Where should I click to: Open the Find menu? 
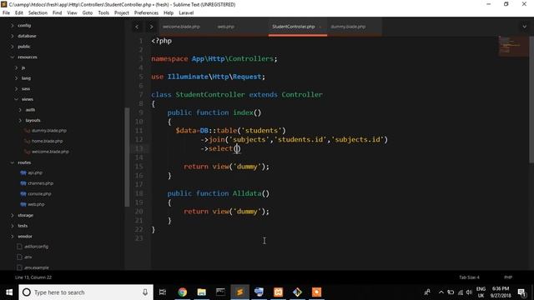[x=58, y=13]
